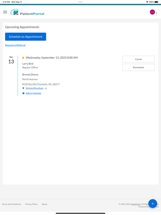Tap the three dots at the top of the screen
The image size is (161, 215).
(x=80, y=2)
